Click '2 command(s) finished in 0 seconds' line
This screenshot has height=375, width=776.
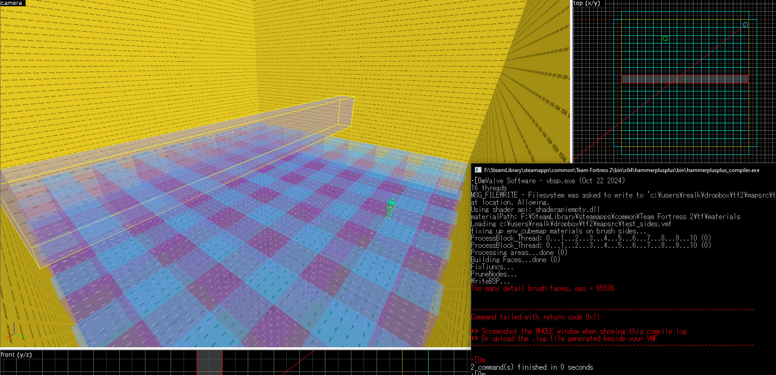click(532, 367)
